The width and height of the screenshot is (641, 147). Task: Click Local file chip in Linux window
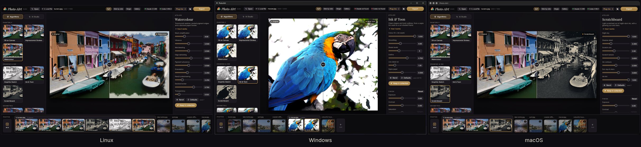[x=47, y=9]
